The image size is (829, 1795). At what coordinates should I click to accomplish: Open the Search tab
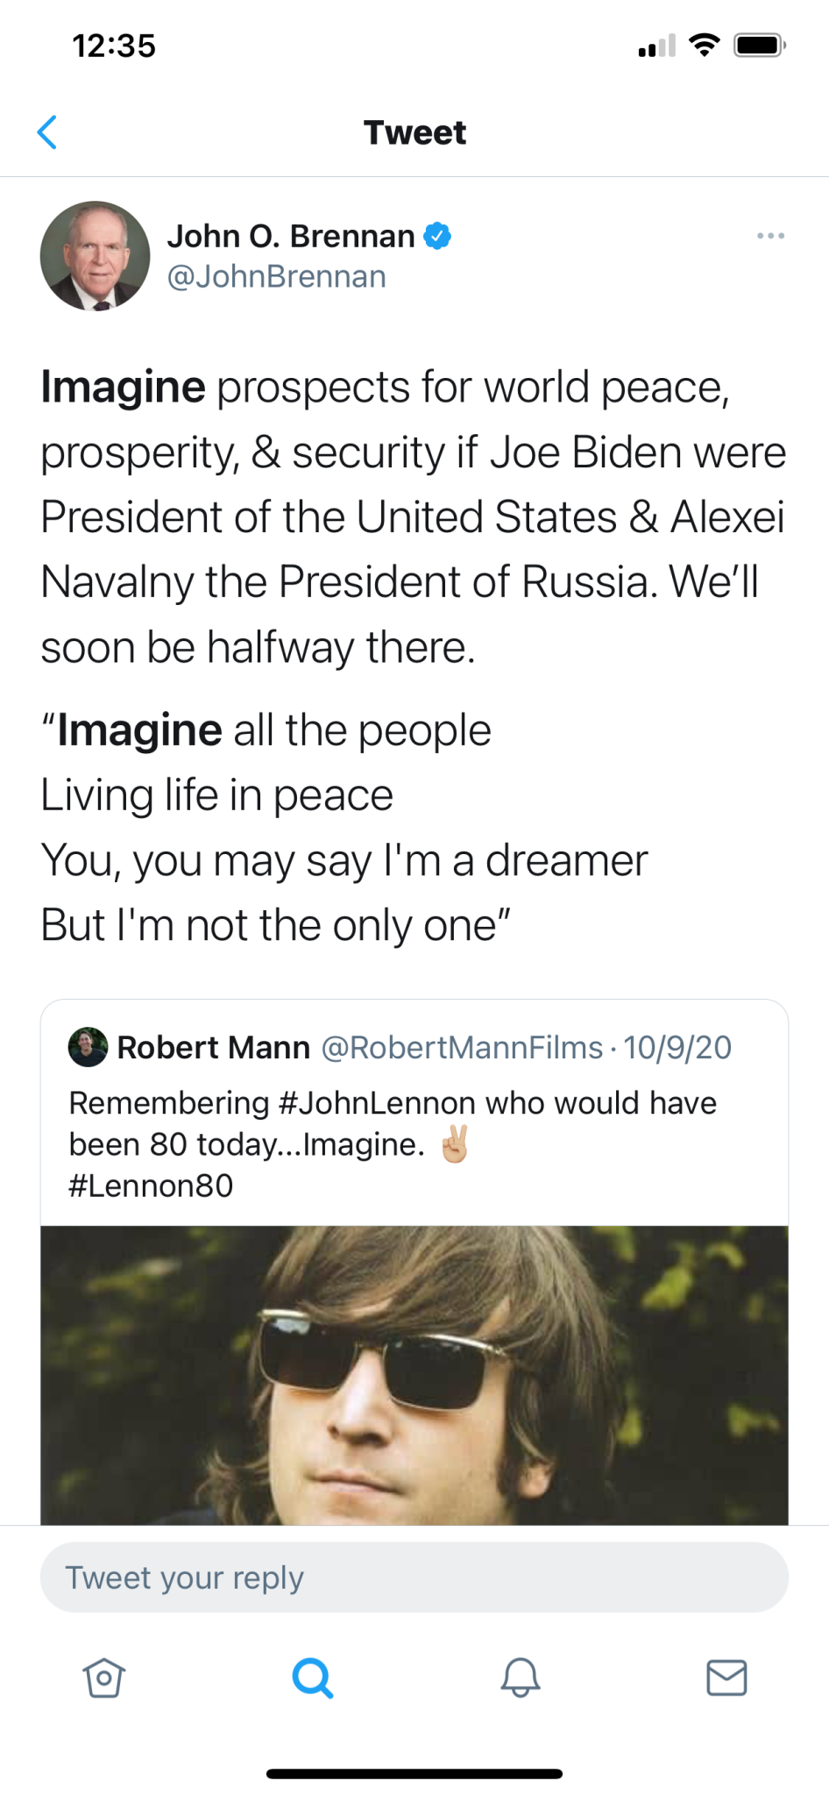312,1677
